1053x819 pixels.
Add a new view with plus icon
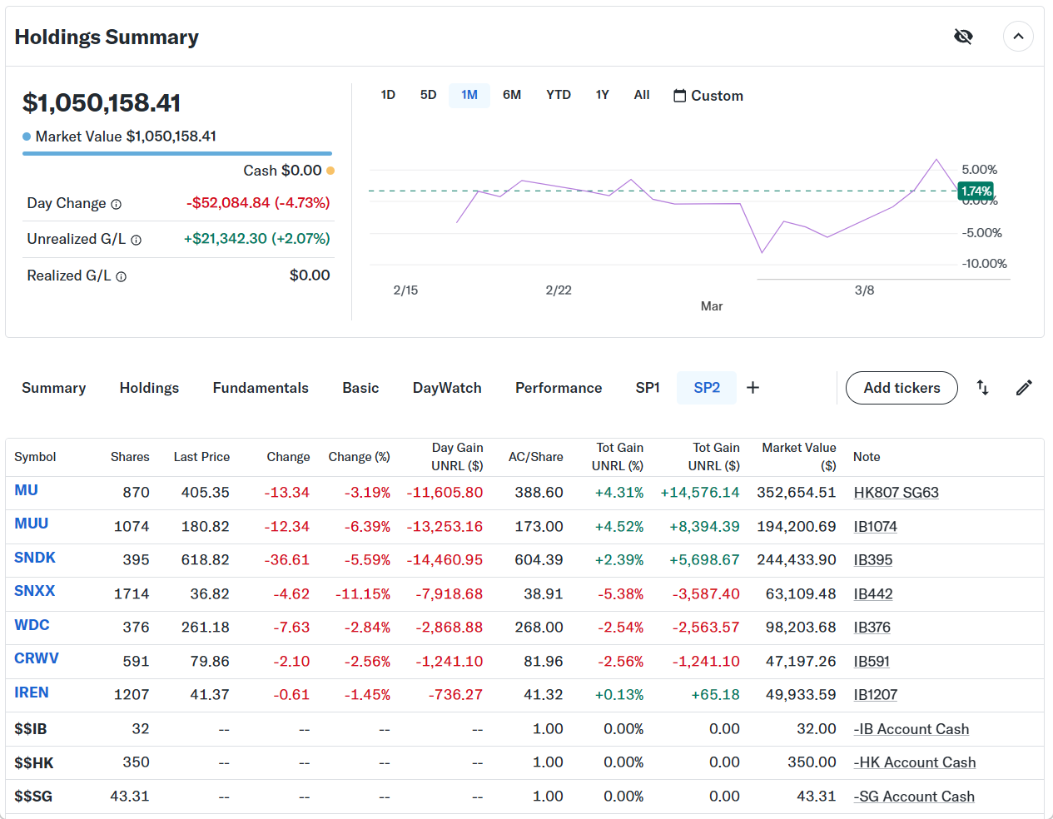point(752,388)
